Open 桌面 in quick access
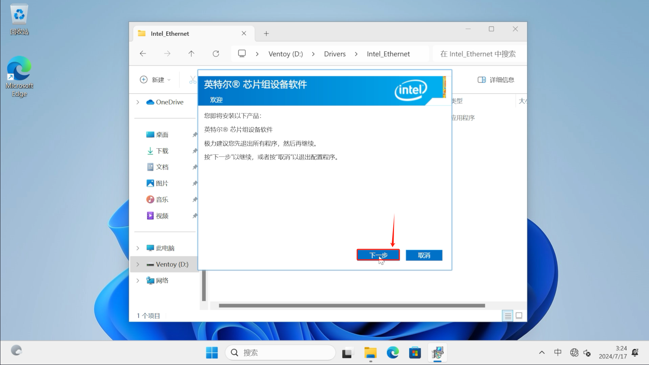The width and height of the screenshot is (649, 365). pos(158,135)
